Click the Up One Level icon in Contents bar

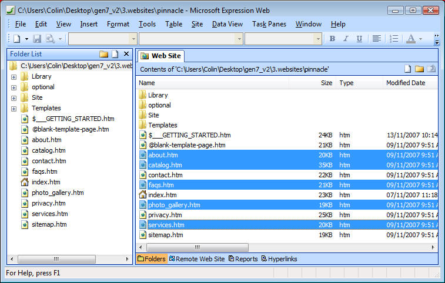pyautogui.click(x=431, y=69)
